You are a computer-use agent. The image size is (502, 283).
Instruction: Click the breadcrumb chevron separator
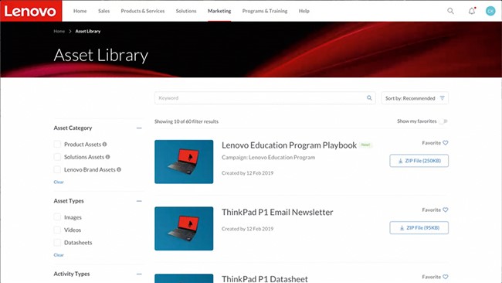point(70,31)
